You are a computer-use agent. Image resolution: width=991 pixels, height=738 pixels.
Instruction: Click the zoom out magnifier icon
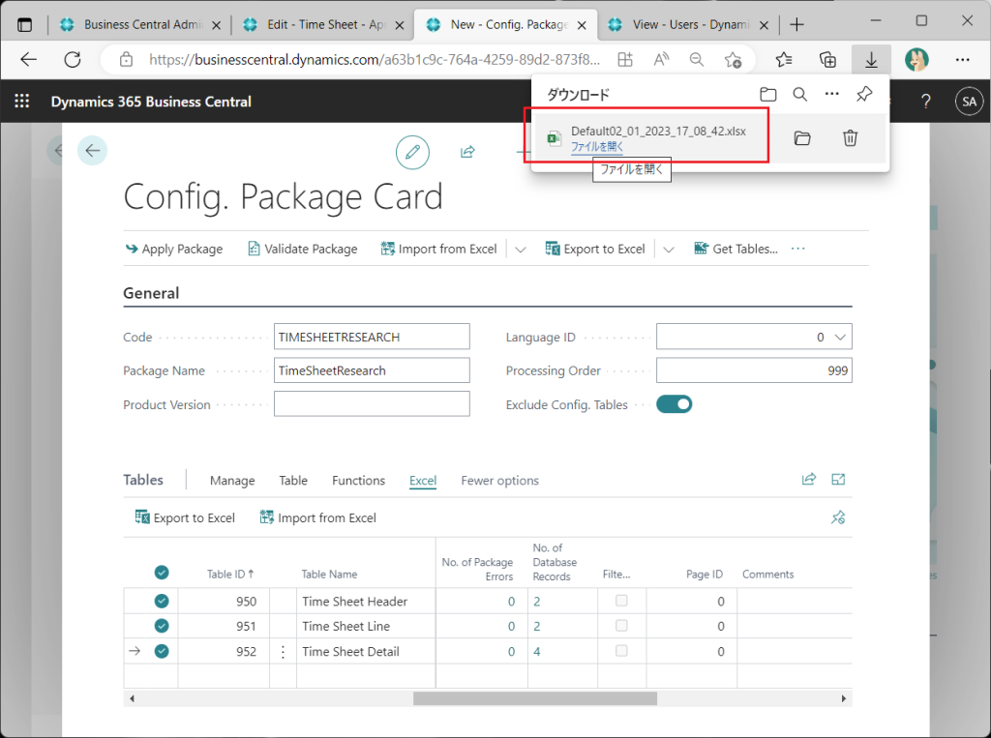tap(697, 60)
